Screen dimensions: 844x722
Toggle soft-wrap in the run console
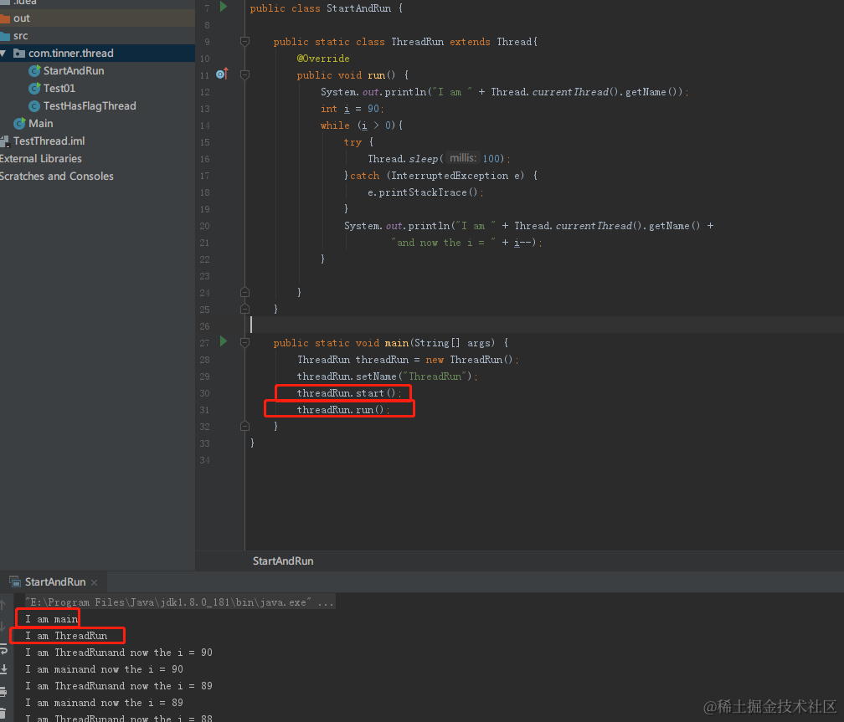click(3, 649)
